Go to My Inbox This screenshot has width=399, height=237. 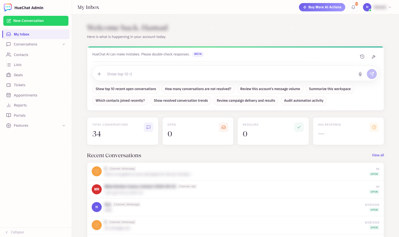coord(36,34)
